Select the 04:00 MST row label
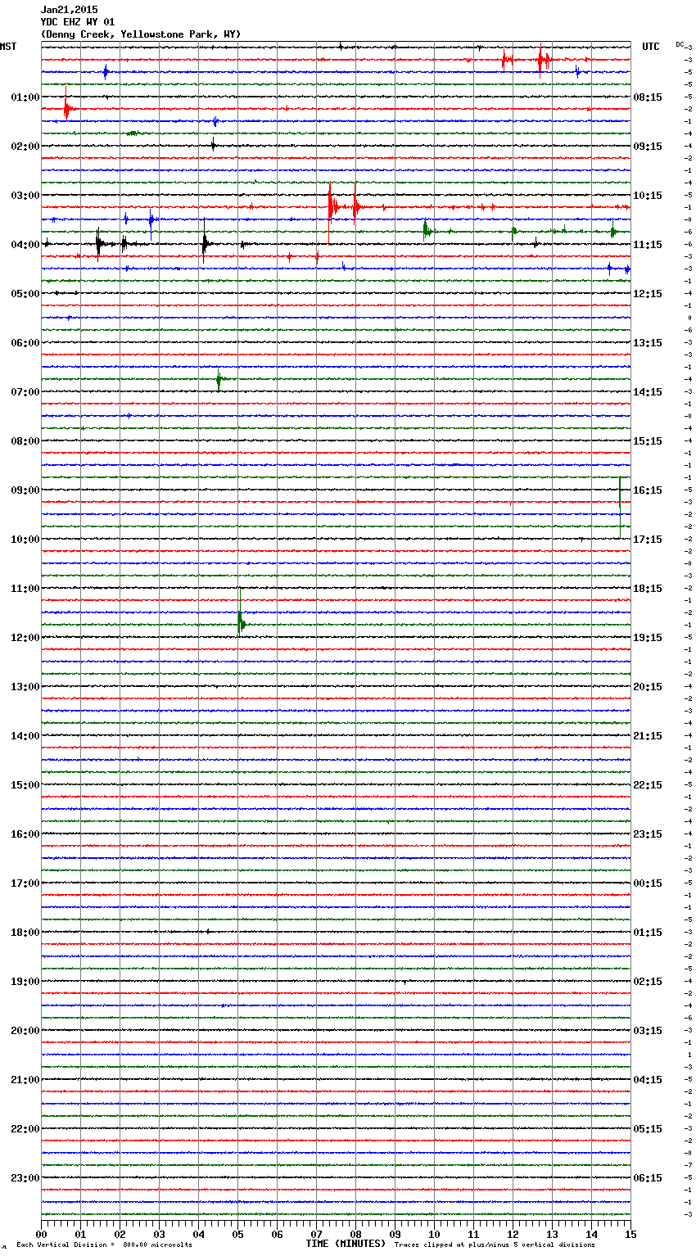 [25, 245]
